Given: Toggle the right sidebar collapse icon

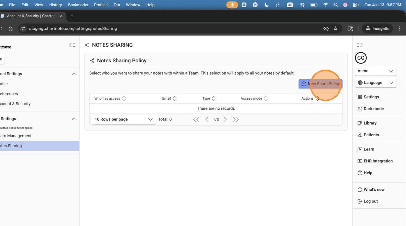Looking at the screenshot, I should [360, 45].
